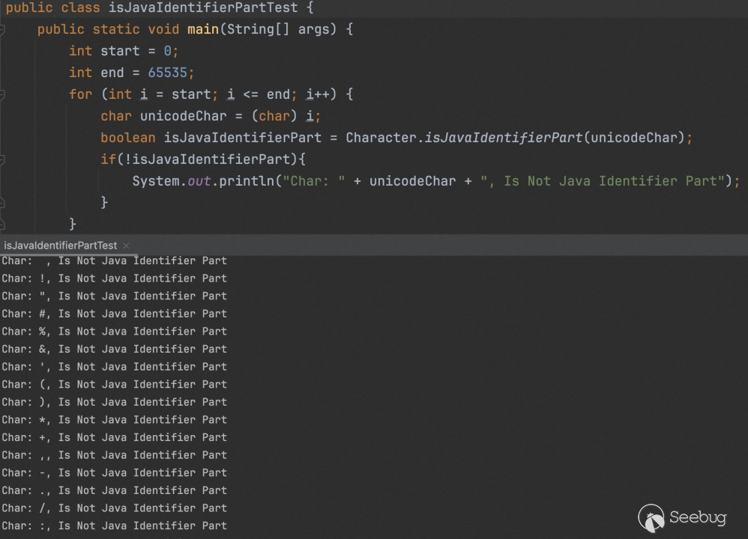
Task: Click the for loop closing fold marker
Action: 2,224
